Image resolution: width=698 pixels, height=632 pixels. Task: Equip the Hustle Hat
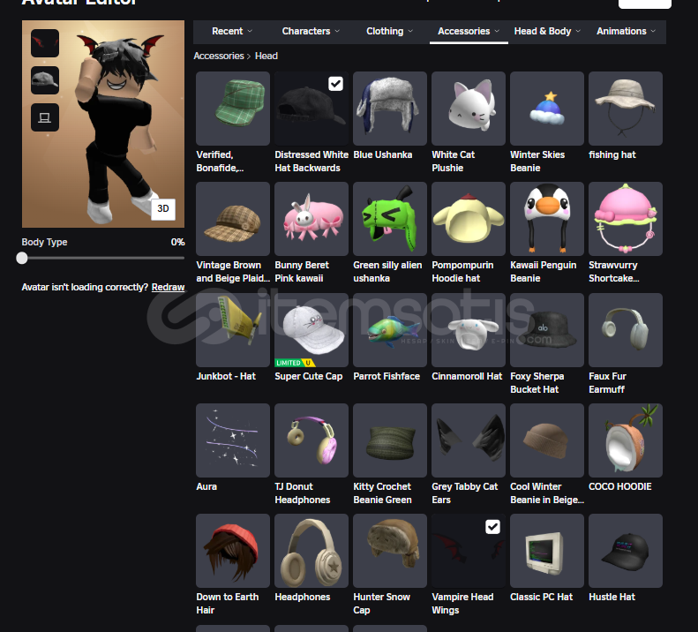click(626, 551)
